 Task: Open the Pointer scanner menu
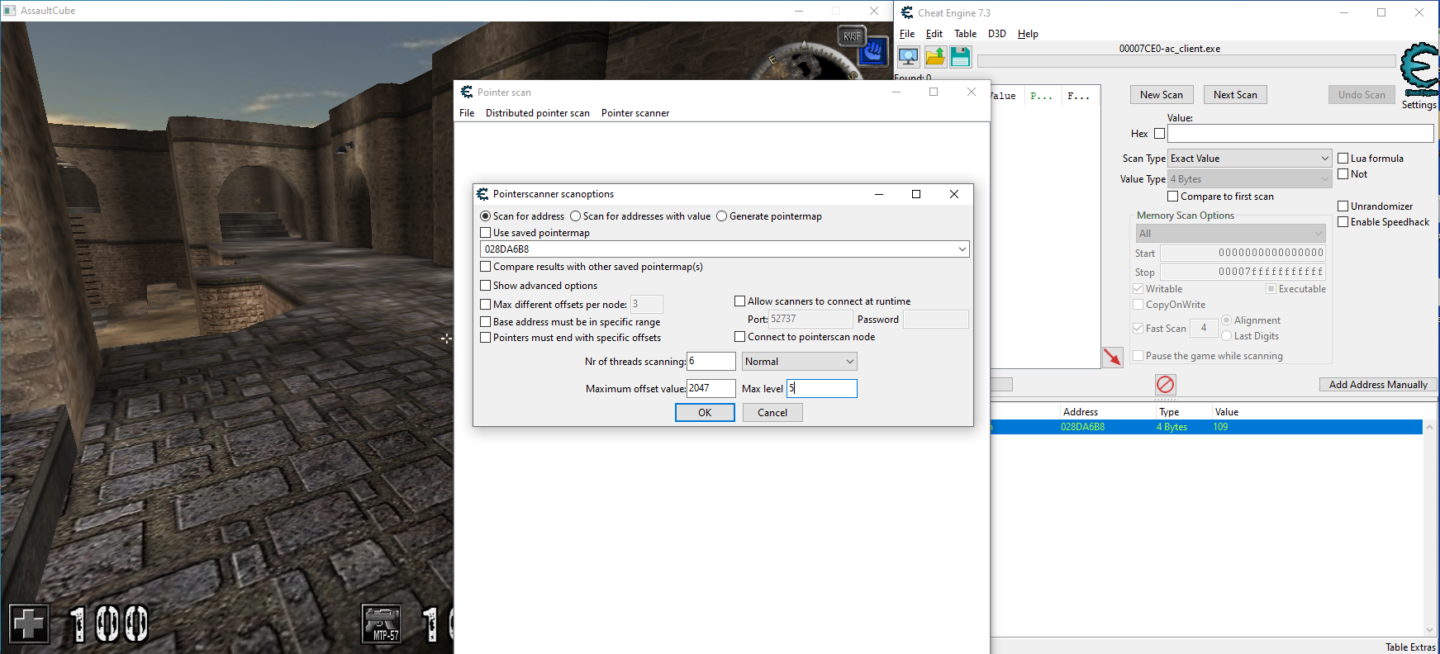635,113
